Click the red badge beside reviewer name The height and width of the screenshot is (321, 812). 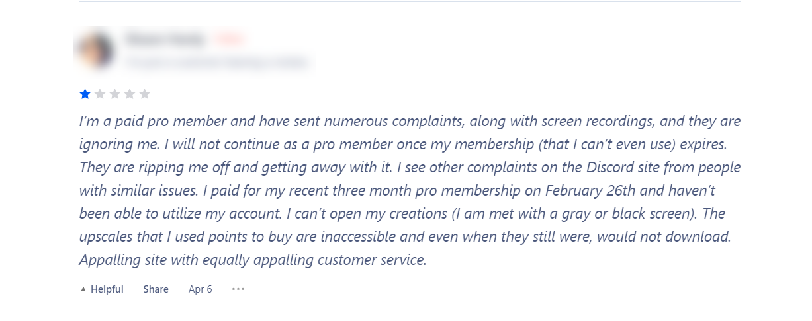click(230, 40)
